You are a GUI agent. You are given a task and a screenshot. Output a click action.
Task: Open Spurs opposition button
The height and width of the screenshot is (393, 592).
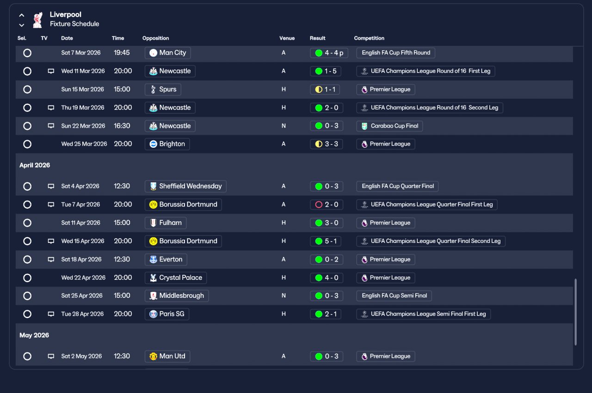tap(163, 89)
